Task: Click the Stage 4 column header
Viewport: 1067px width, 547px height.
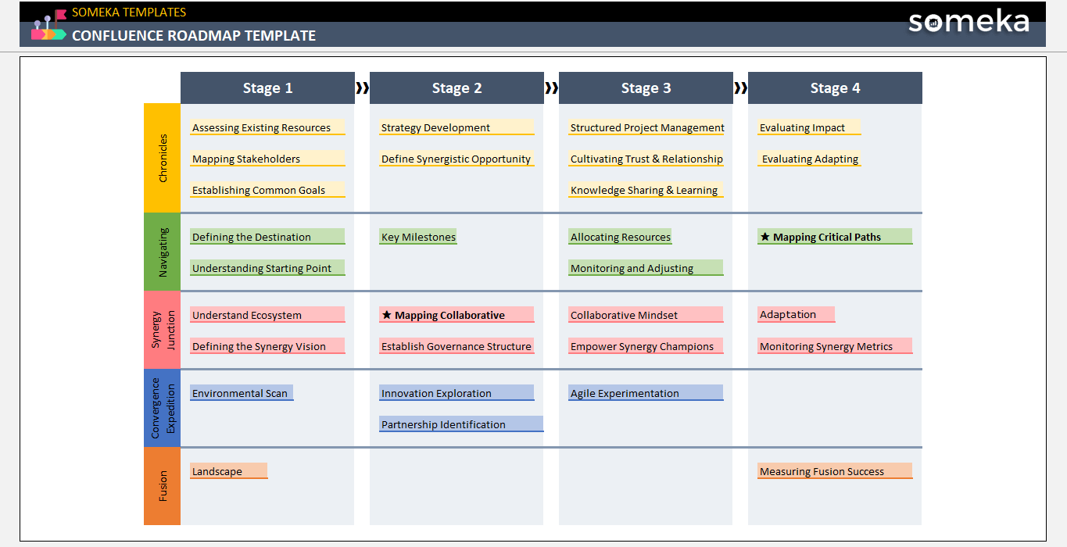Action: click(x=835, y=88)
